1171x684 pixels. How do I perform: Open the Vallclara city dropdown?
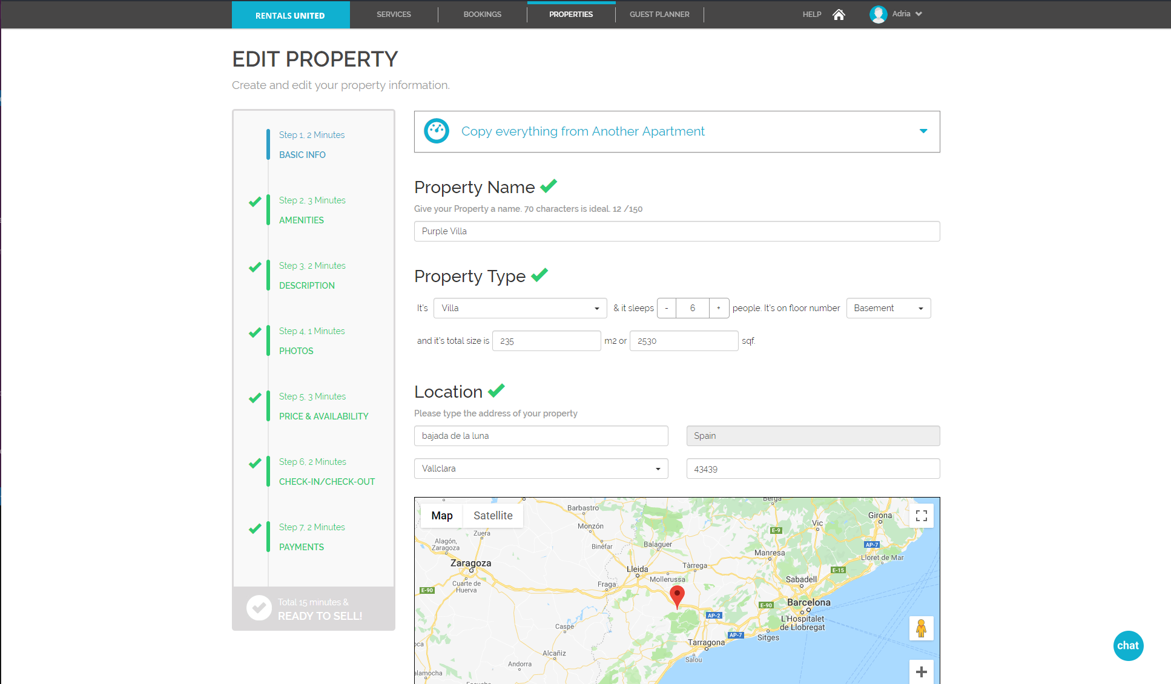tap(541, 469)
